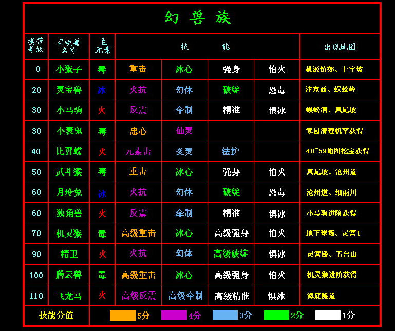Select the 武斗猴 name cell
395x331 pixels.
tap(69, 172)
